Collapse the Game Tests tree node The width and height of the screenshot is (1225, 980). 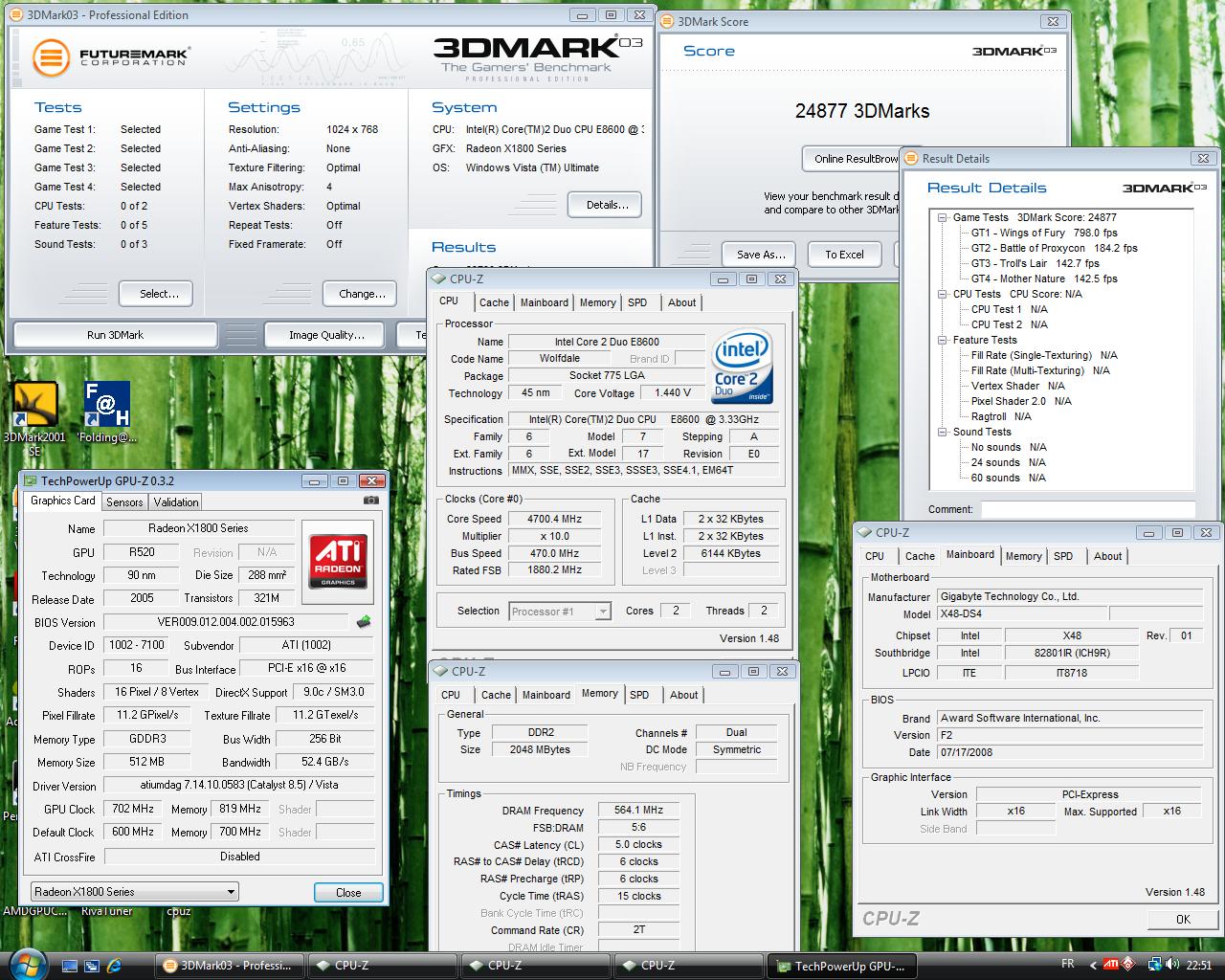pos(943,217)
